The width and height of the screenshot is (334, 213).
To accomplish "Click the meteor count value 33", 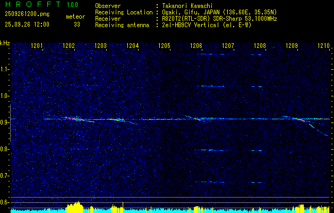I will coord(77,24).
